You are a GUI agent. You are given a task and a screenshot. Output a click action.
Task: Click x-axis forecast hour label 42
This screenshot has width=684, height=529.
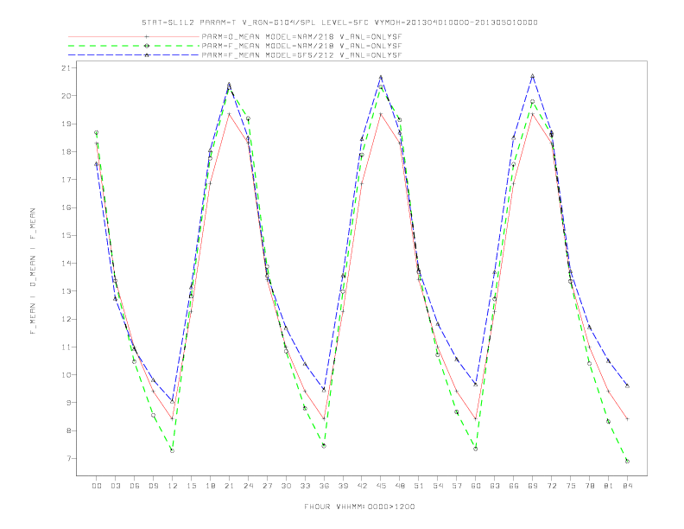pos(362,486)
